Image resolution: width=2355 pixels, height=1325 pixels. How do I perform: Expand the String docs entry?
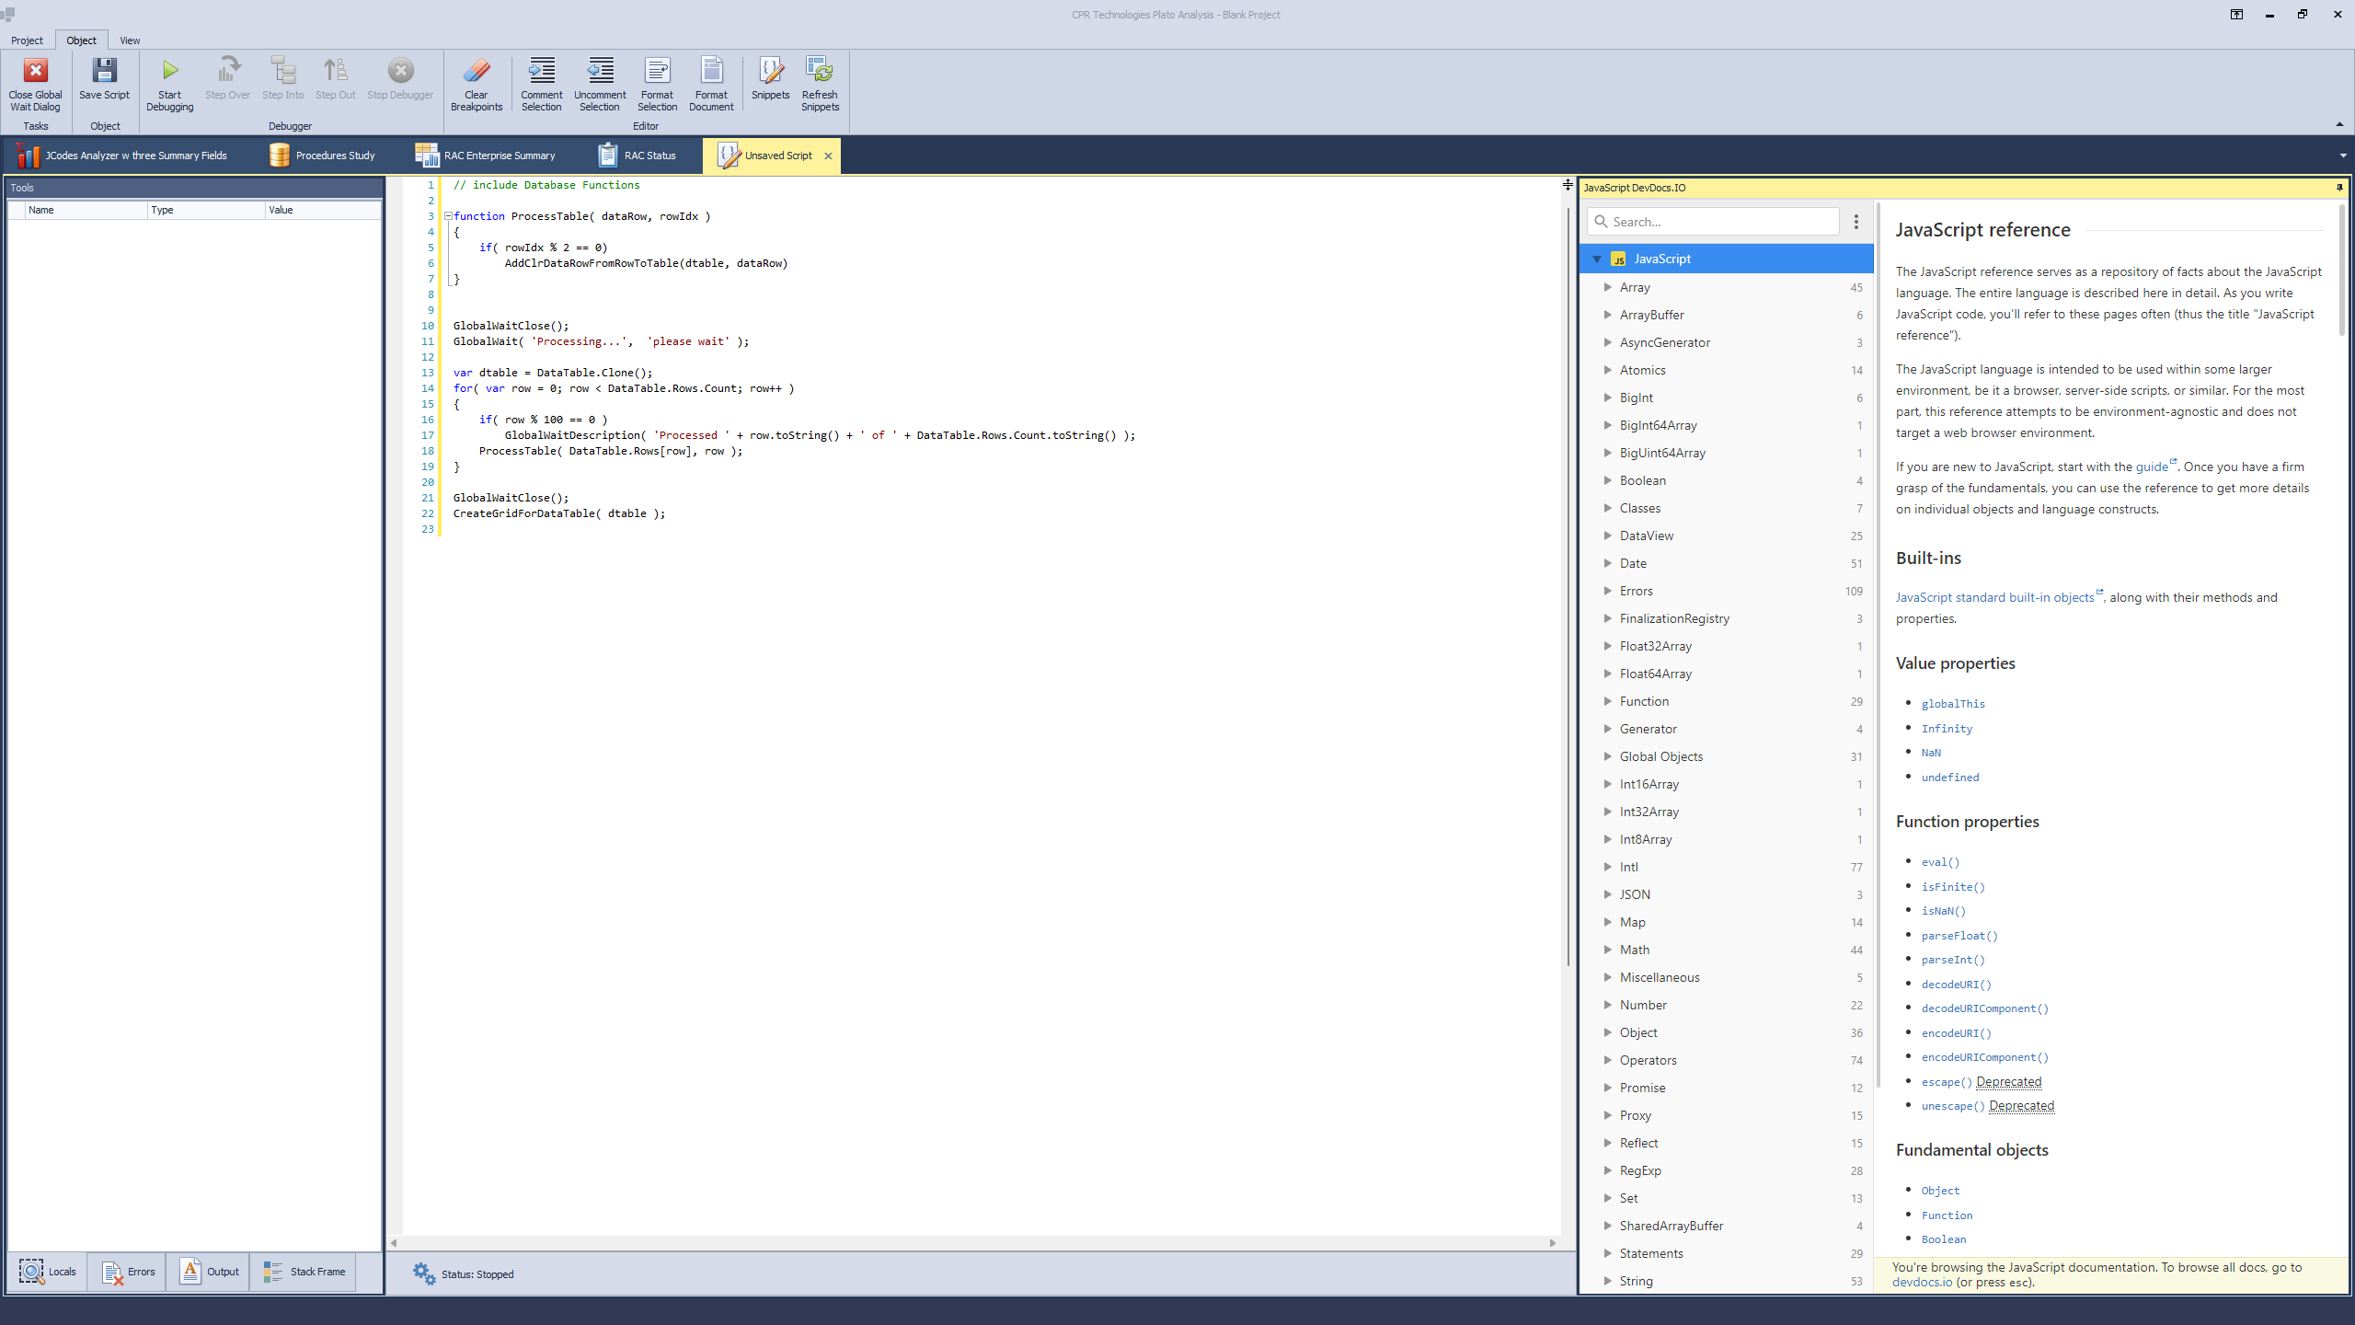(x=1607, y=1281)
